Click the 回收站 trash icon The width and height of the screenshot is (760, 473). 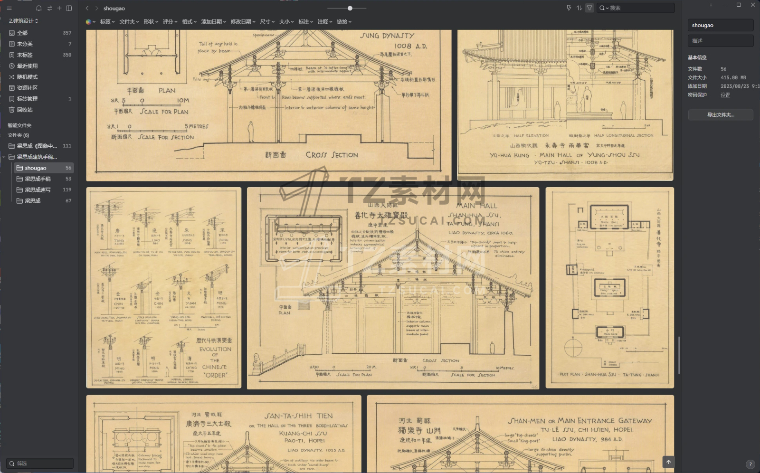click(12, 110)
